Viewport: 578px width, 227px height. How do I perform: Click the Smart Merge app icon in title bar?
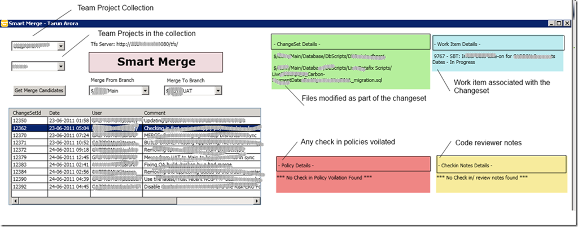pyautogui.click(x=5, y=24)
